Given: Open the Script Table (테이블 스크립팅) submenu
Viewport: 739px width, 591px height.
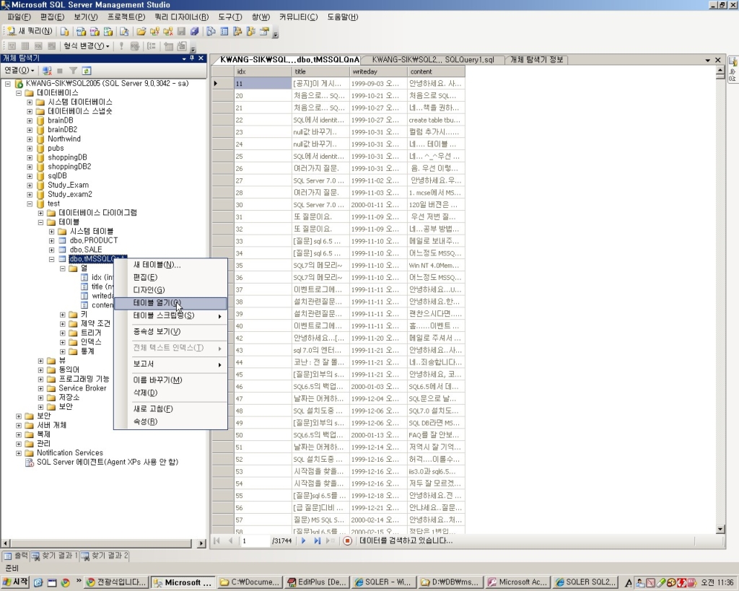Looking at the screenshot, I should click(170, 316).
